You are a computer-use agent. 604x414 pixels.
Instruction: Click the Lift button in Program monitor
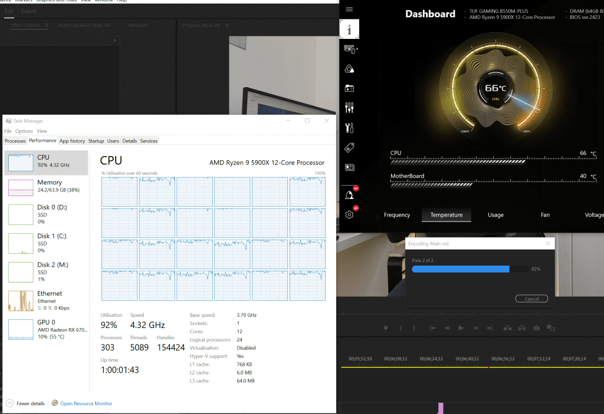(x=508, y=328)
